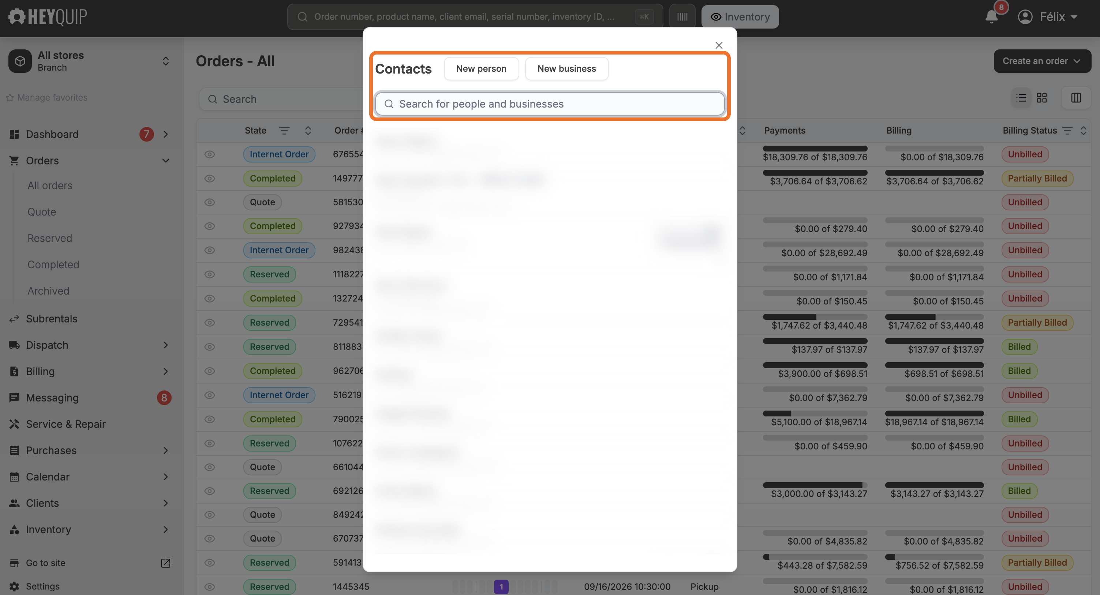The width and height of the screenshot is (1100, 595).
Task: Close the Contacts dialog
Action: pos(719,45)
